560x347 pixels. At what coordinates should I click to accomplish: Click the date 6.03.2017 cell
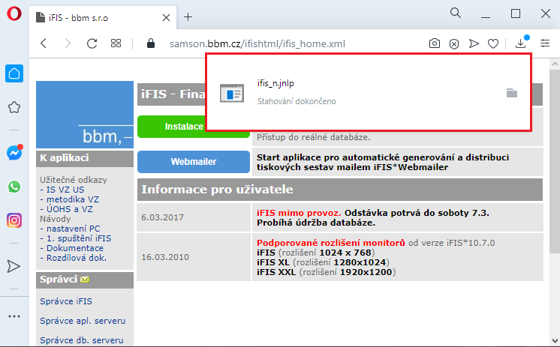[194, 217]
